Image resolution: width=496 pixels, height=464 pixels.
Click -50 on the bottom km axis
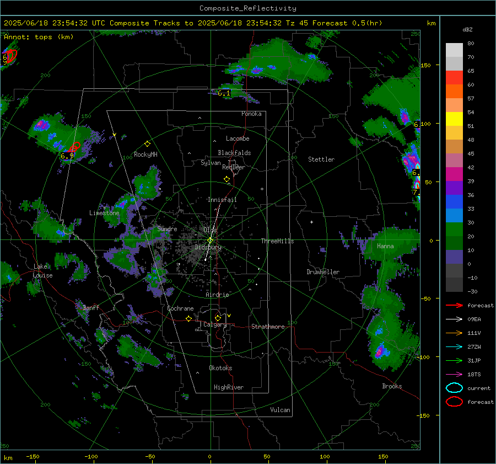point(150,456)
